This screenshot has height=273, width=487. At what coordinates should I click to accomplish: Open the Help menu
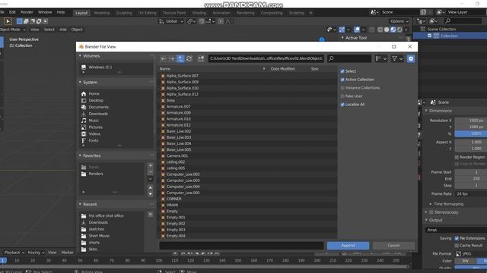tap(61, 12)
